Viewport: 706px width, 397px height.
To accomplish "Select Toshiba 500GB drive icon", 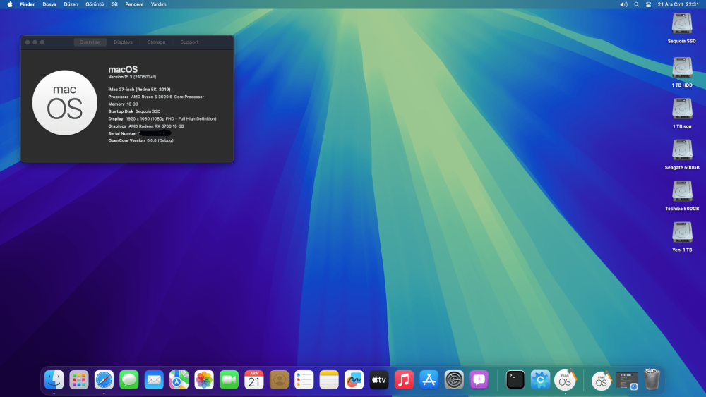I will 682,191.
